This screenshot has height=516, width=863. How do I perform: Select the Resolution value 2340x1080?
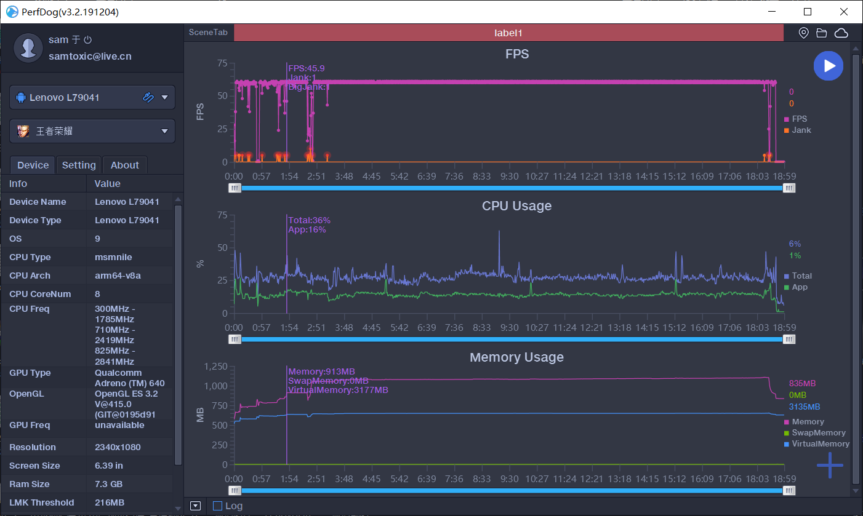click(118, 447)
